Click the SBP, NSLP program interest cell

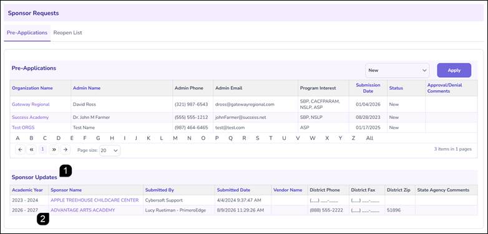coord(311,118)
